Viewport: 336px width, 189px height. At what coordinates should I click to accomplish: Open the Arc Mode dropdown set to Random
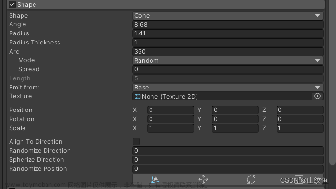[228, 60]
